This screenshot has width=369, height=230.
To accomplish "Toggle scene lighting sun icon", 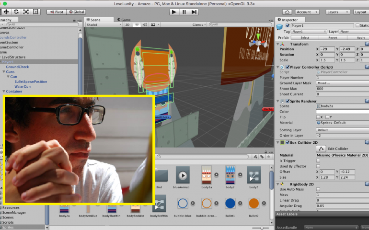I will (x=137, y=24).
